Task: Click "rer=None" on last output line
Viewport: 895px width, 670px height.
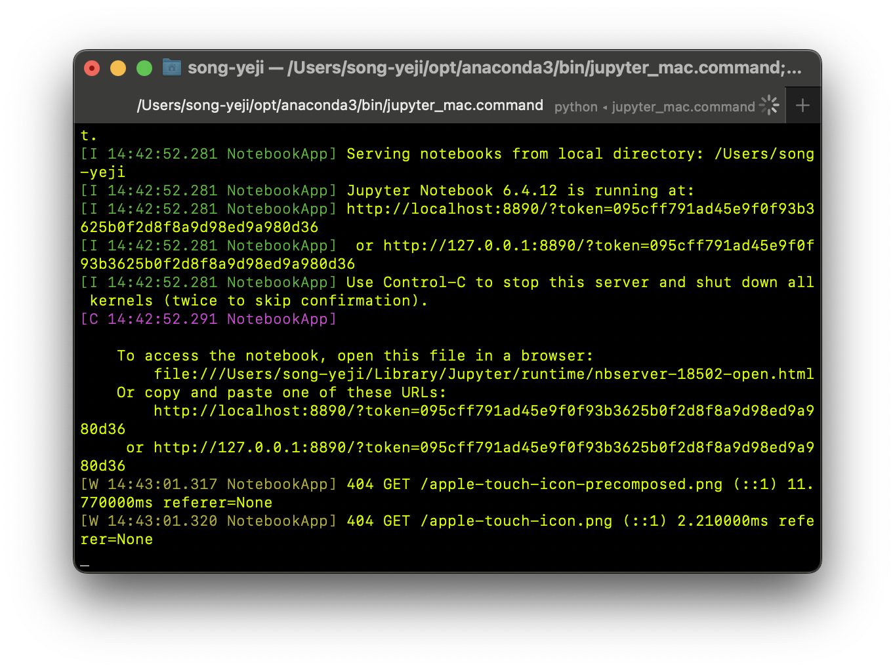Action: [x=117, y=540]
